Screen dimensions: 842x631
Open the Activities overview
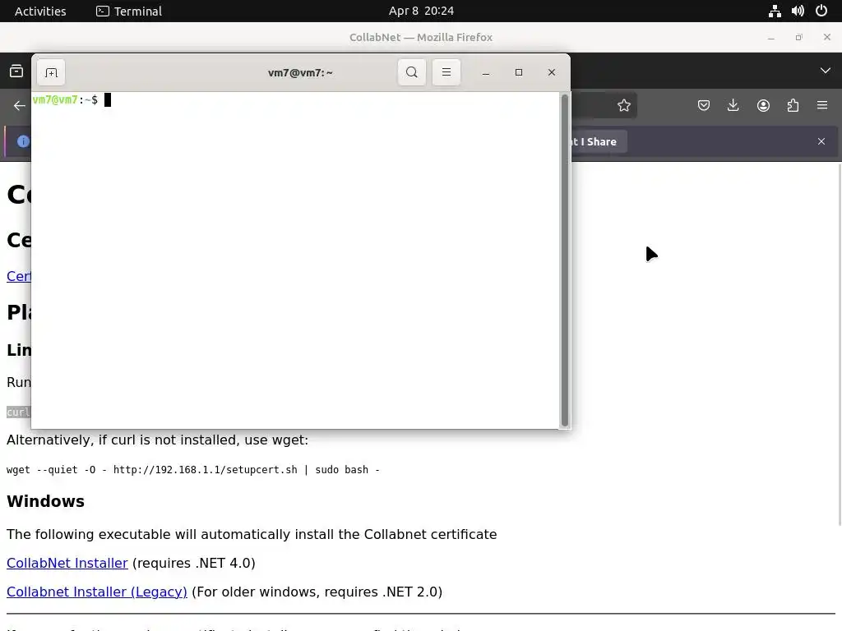coord(40,11)
